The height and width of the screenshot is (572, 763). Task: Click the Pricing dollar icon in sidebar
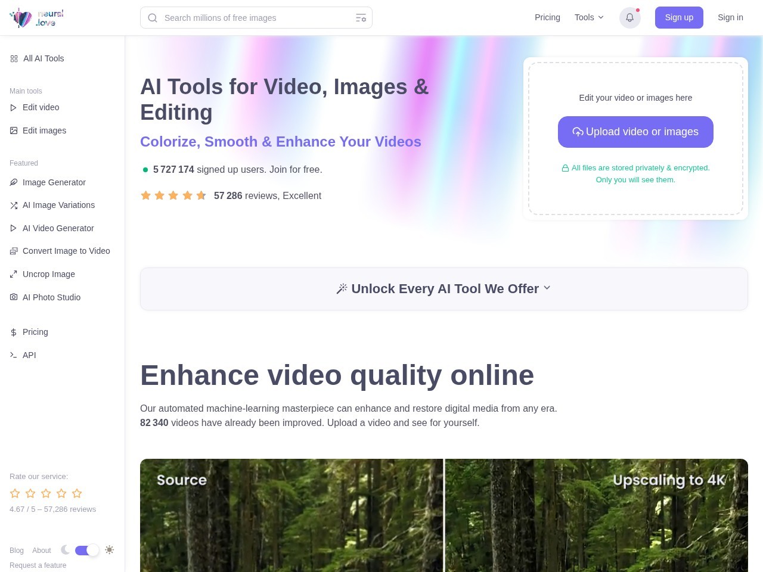(14, 332)
